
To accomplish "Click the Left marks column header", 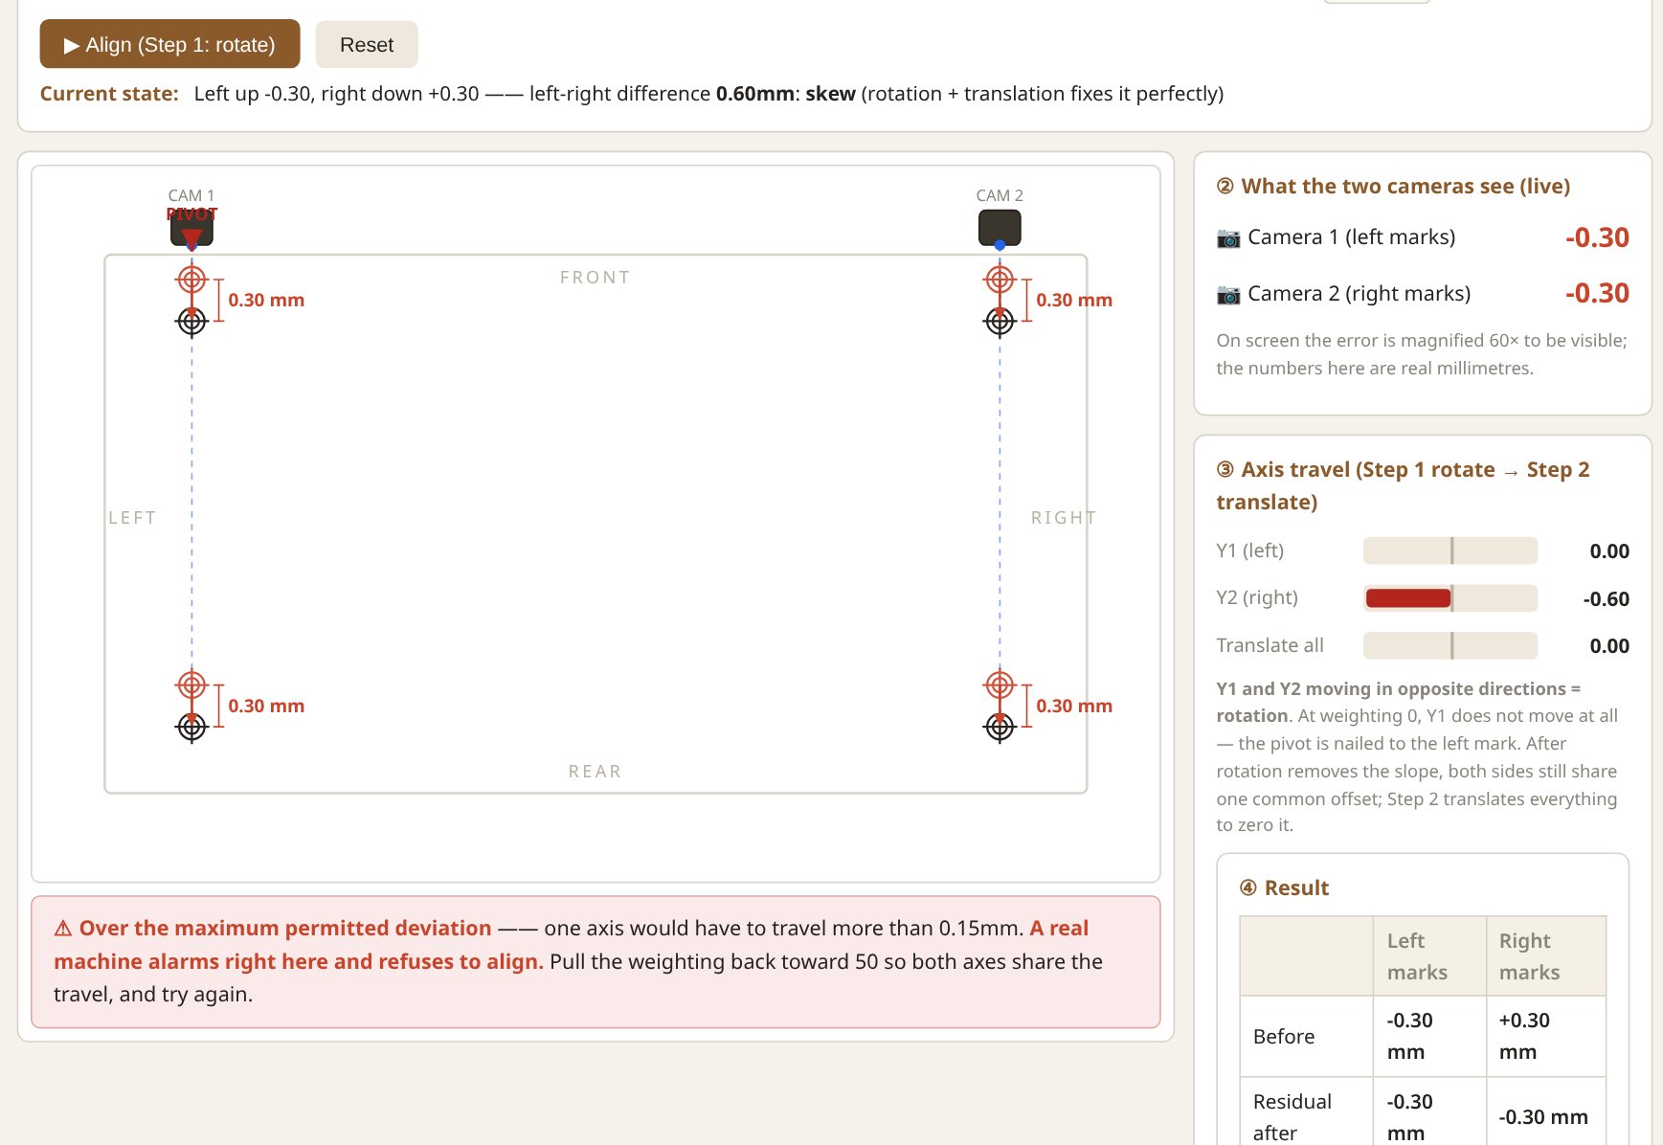I will 1429,956.
